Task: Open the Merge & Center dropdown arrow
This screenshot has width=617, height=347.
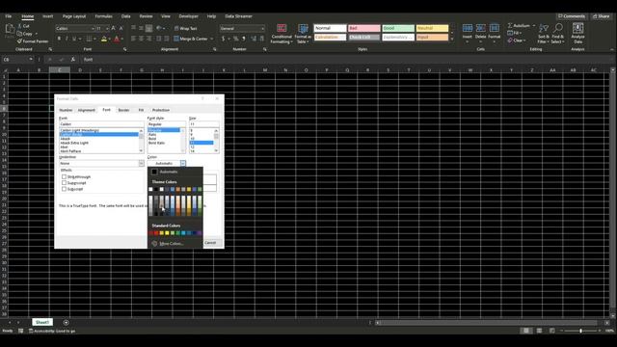Action: (212, 39)
